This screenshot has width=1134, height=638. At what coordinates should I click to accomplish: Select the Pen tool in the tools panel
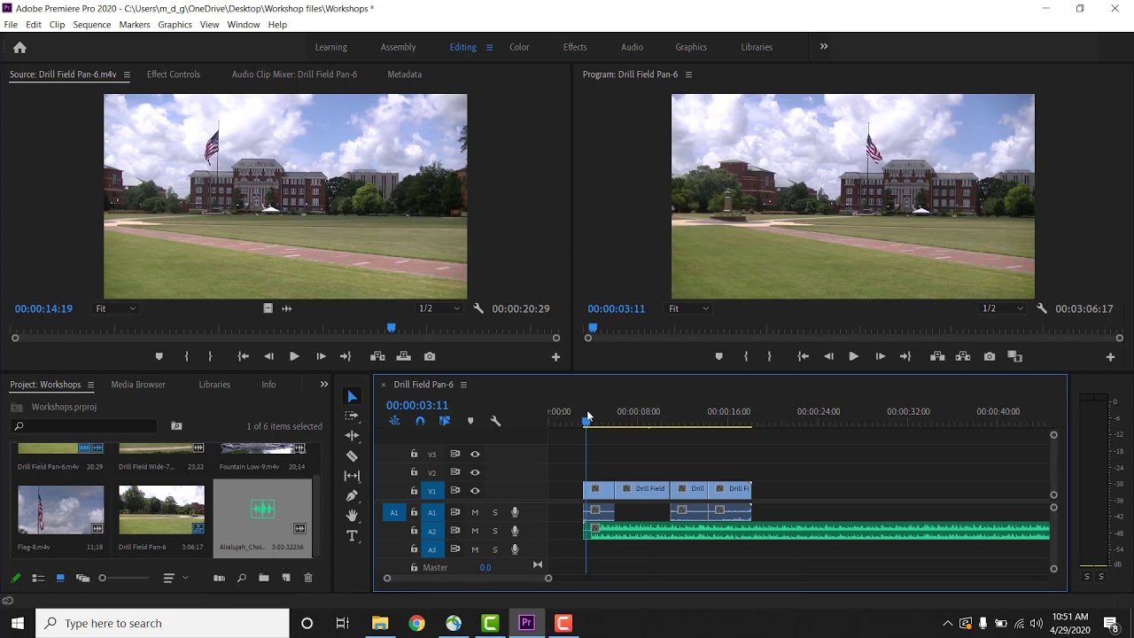(352, 495)
